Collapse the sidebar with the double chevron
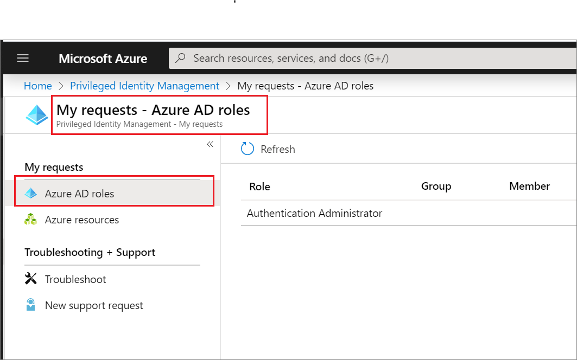 [x=210, y=144]
